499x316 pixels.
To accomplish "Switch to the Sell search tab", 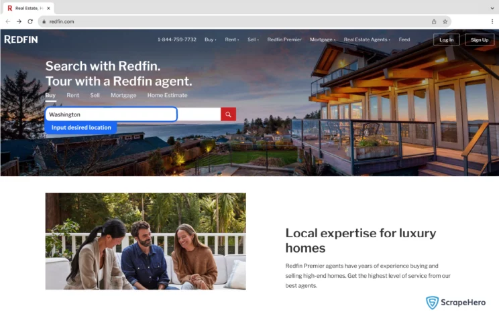I will tap(95, 95).
